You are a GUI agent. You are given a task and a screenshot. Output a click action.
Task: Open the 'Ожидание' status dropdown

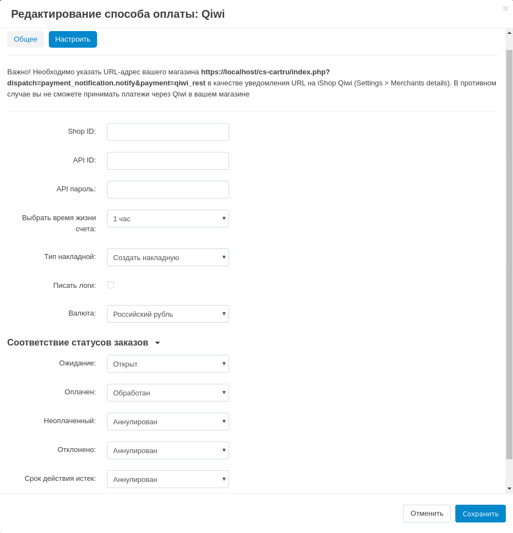click(x=168, y=364)
